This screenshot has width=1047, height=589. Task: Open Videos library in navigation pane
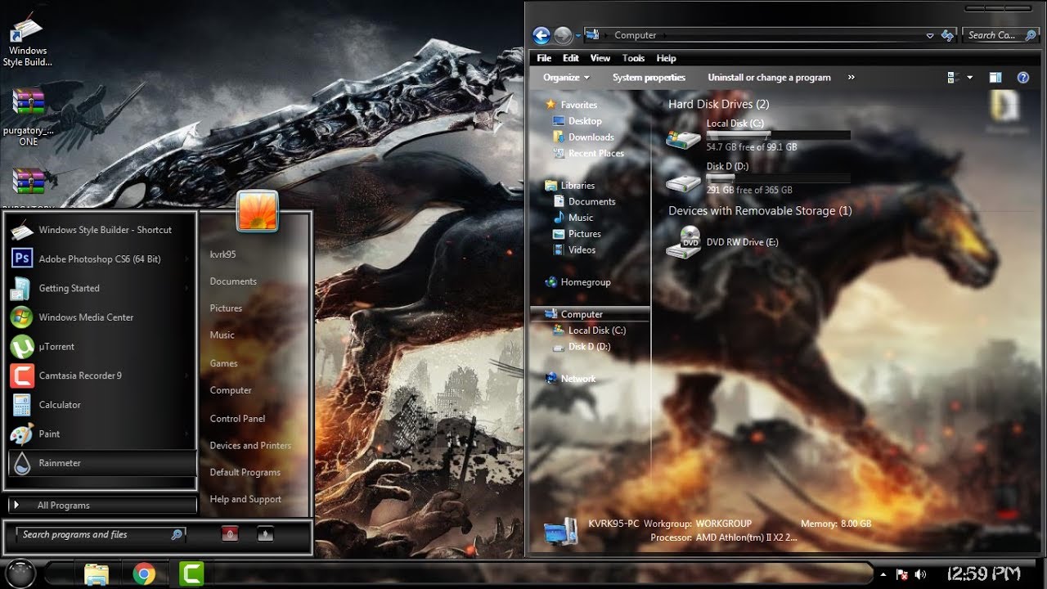(574, 250)
